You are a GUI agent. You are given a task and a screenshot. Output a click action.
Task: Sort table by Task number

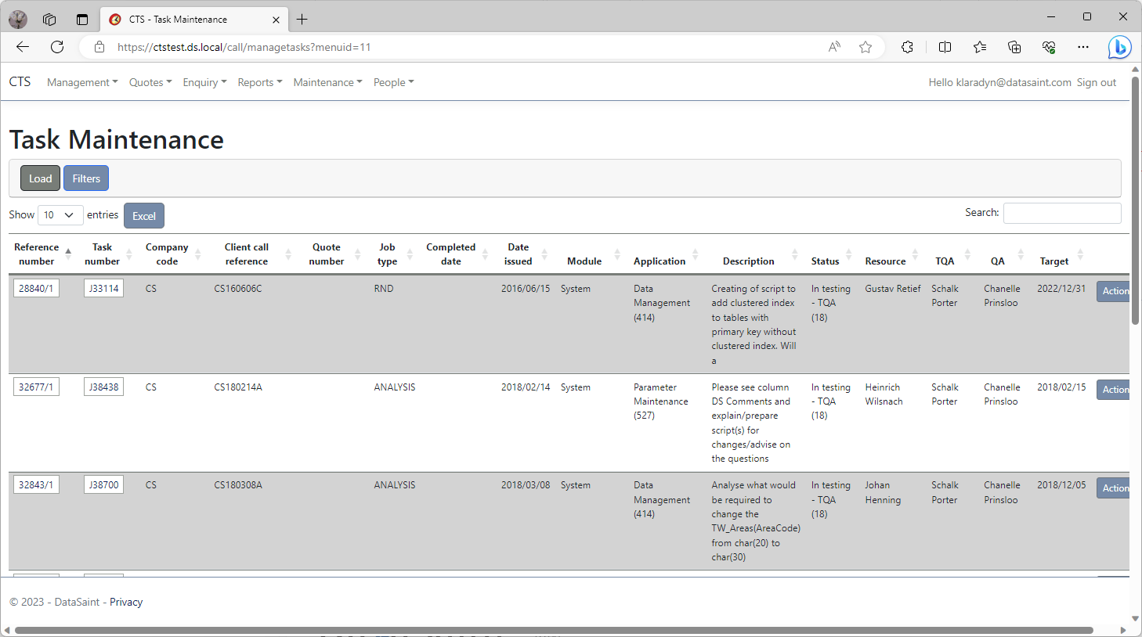tap(109, 254)
